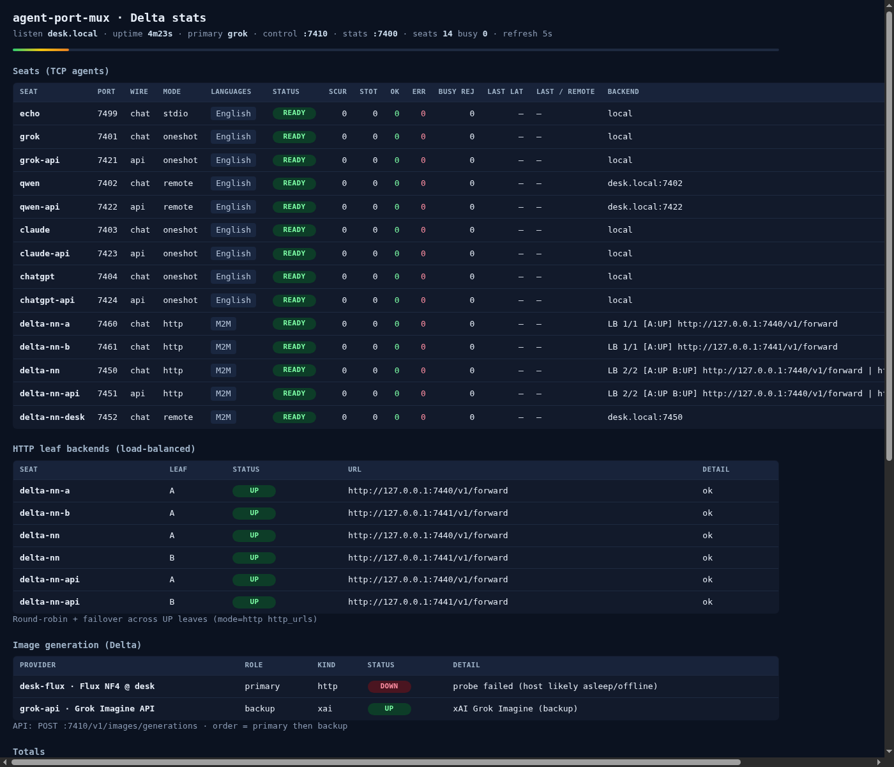The height and width of the screenshot is (767, 894).
Task: Click backend "desk.local:7402"
Action: (645, 183)
